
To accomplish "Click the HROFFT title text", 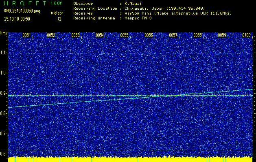I will [24, 3].
